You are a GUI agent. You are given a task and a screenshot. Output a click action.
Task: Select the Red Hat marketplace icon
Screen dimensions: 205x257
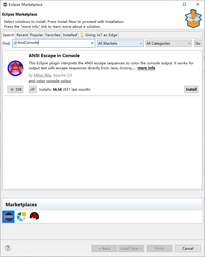pos(34,216)
